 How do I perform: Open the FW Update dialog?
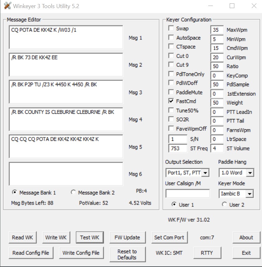(127, 237)
